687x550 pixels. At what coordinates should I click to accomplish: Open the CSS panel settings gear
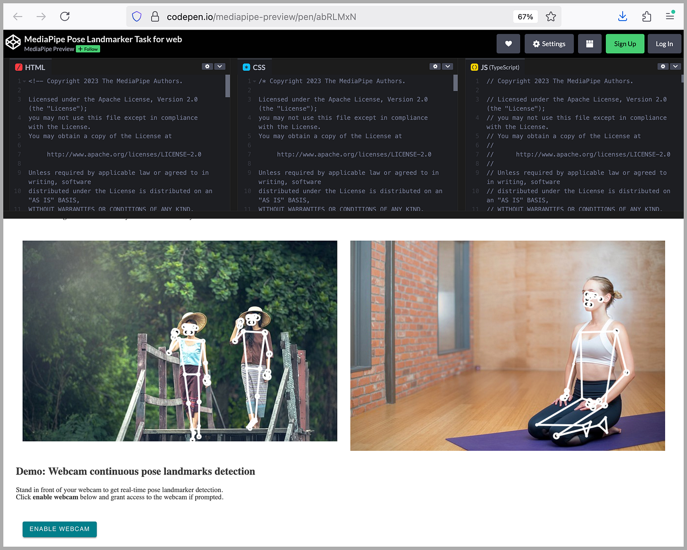pos(435,66)
